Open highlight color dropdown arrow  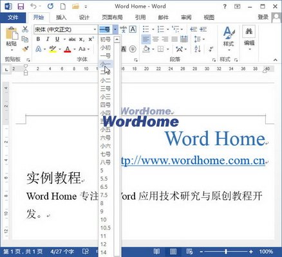pos(60,49)
